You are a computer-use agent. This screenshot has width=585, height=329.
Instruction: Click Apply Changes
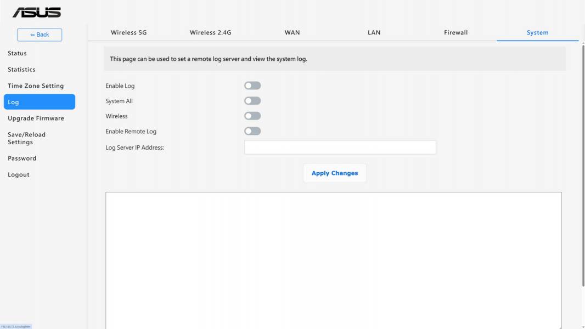[335, 173]
